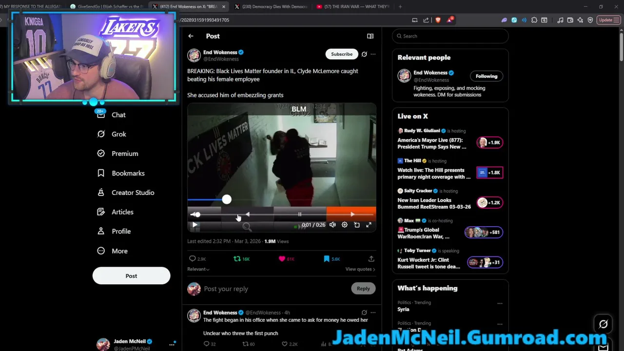Viewport: 624px width, 351px height.
Task: Share the post via upload icon
Action: click(x=371, y=259)
